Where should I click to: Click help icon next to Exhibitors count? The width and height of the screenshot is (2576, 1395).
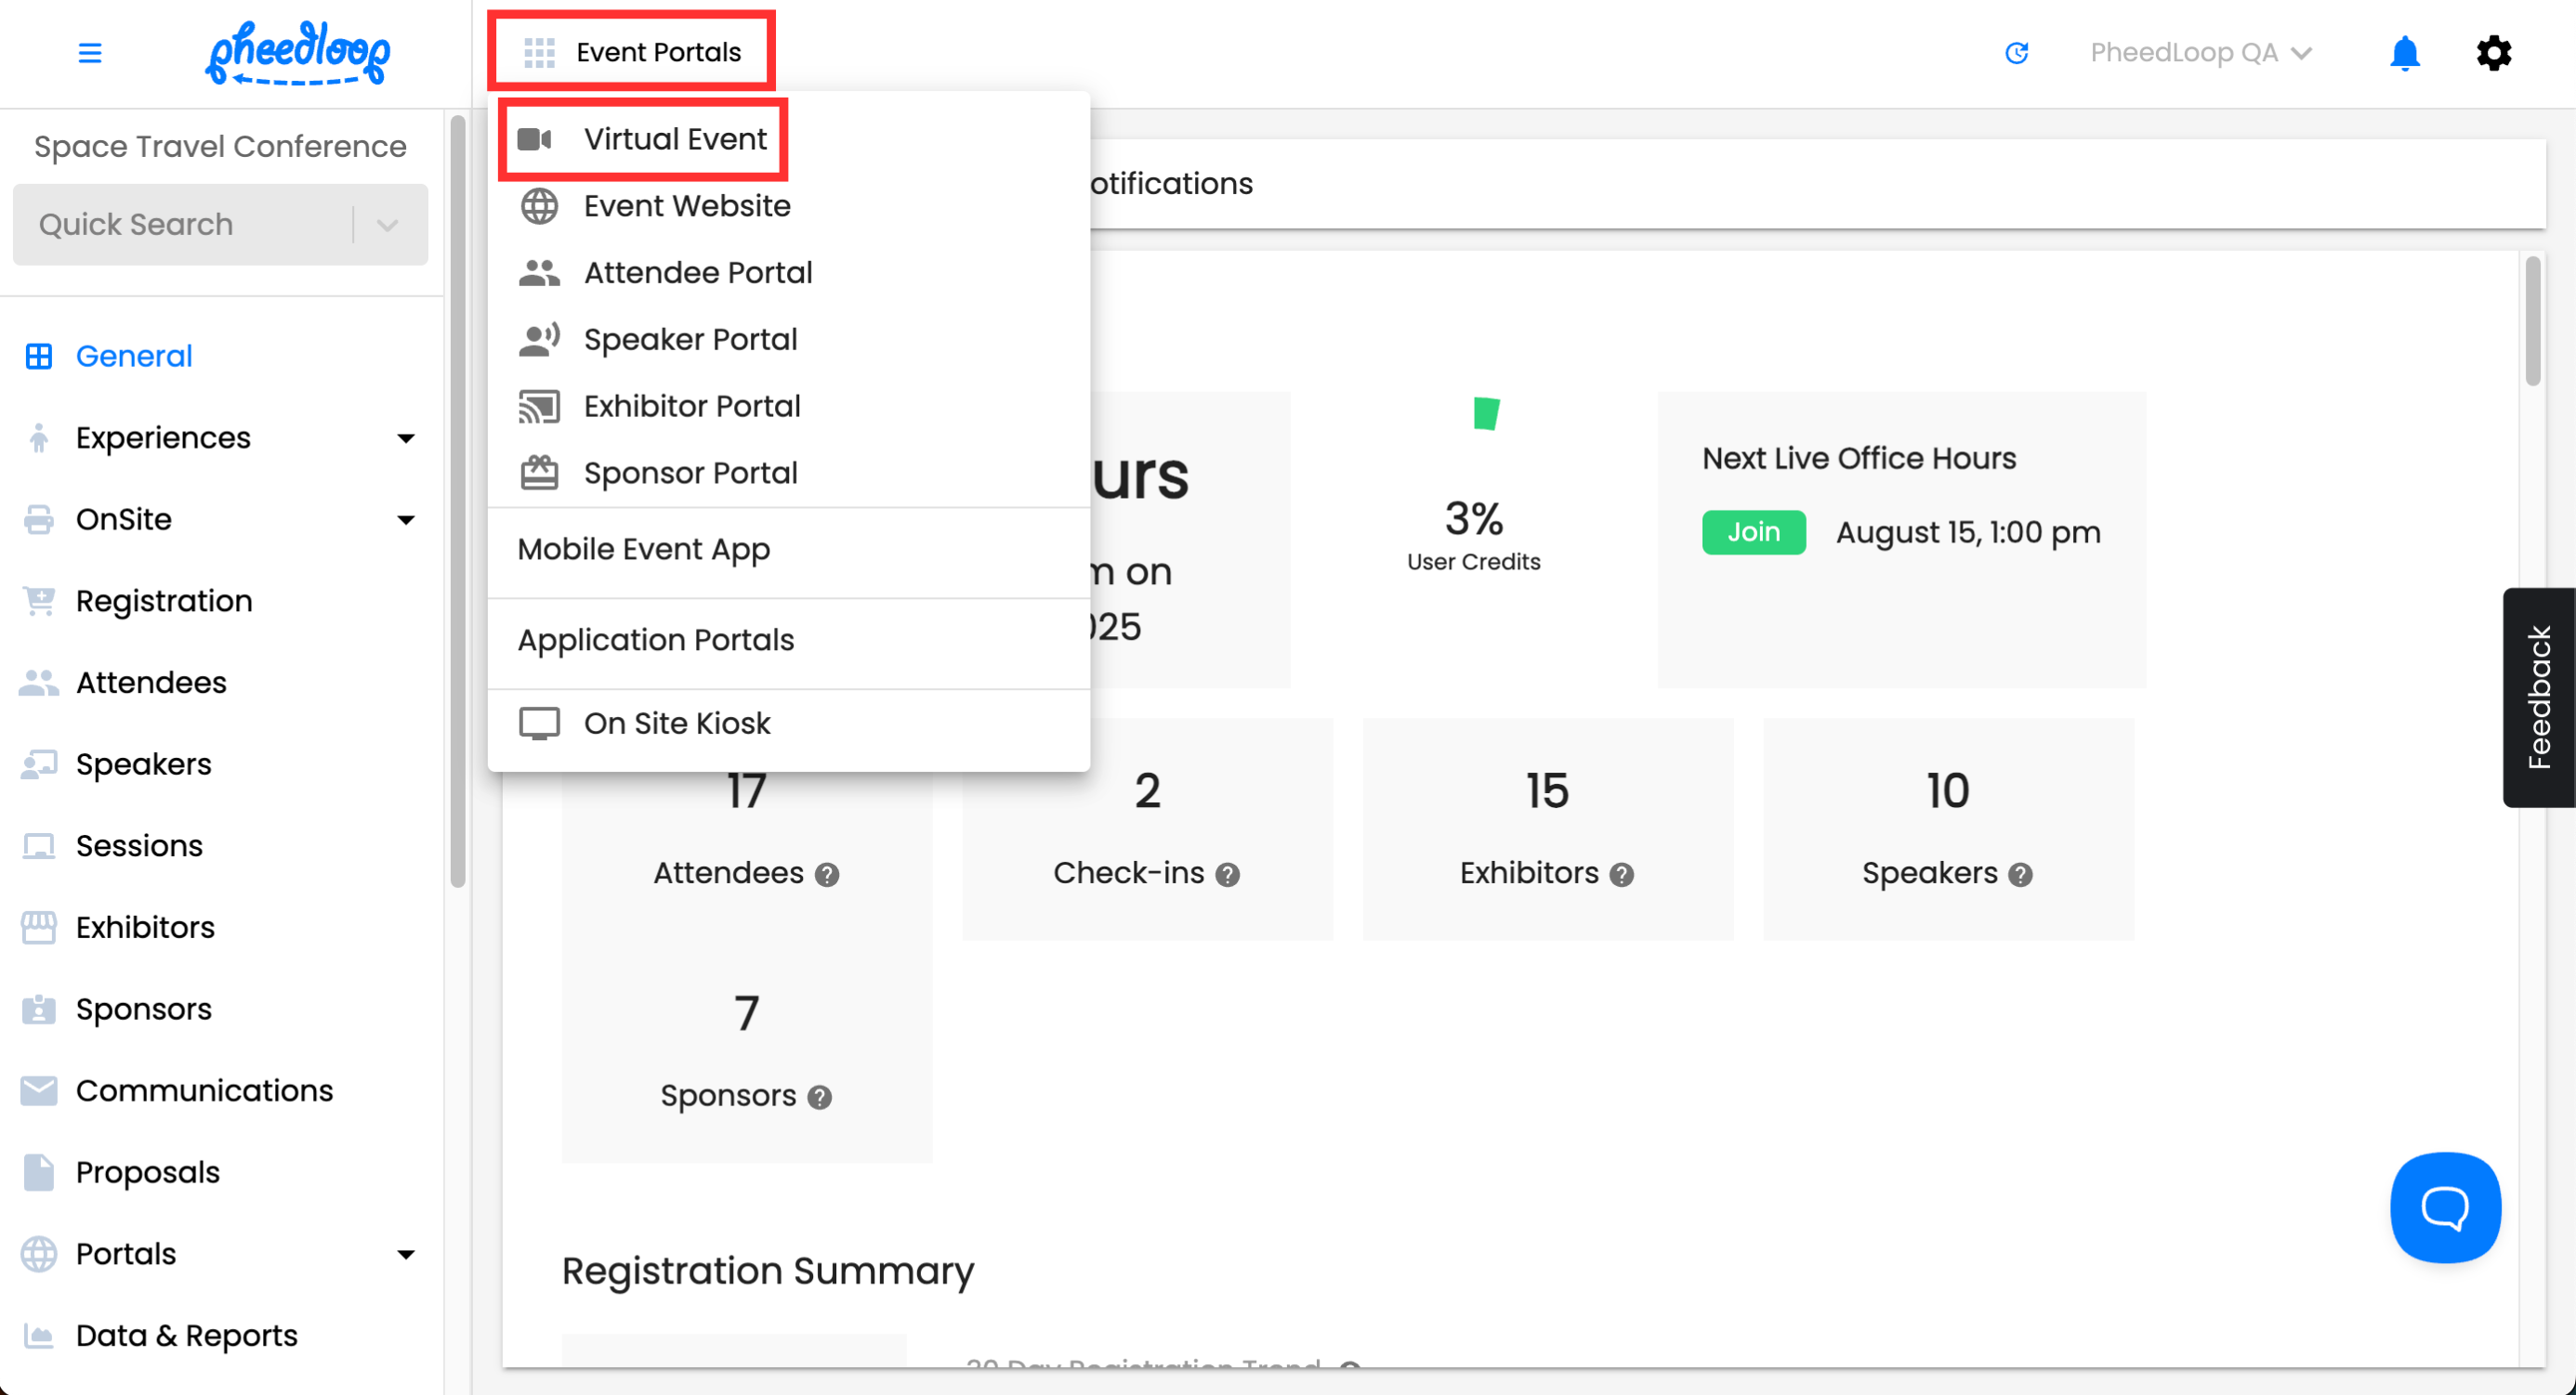click(1621, 874)
